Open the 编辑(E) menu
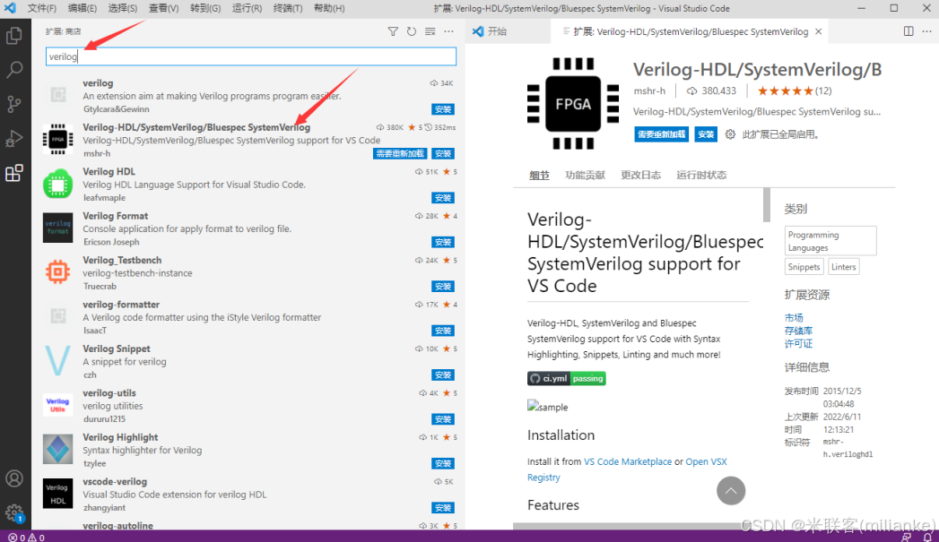Screen dimensions: 939x542 point(82,8)
